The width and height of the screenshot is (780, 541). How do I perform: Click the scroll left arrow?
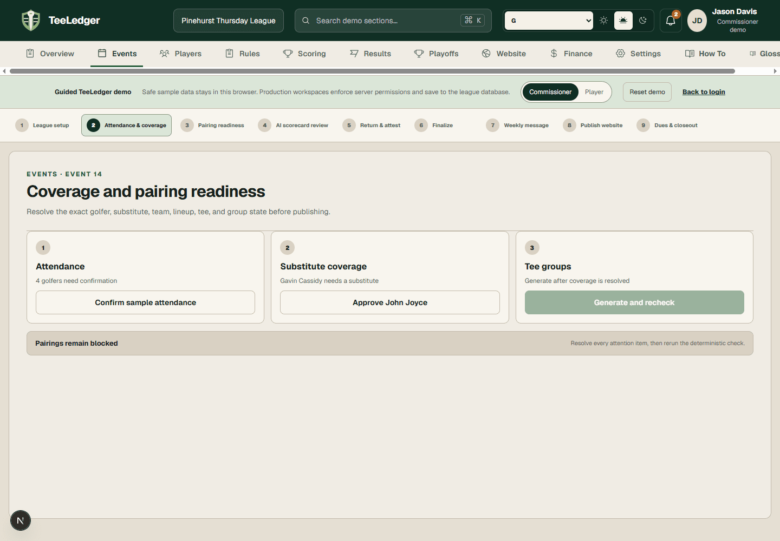4,71
